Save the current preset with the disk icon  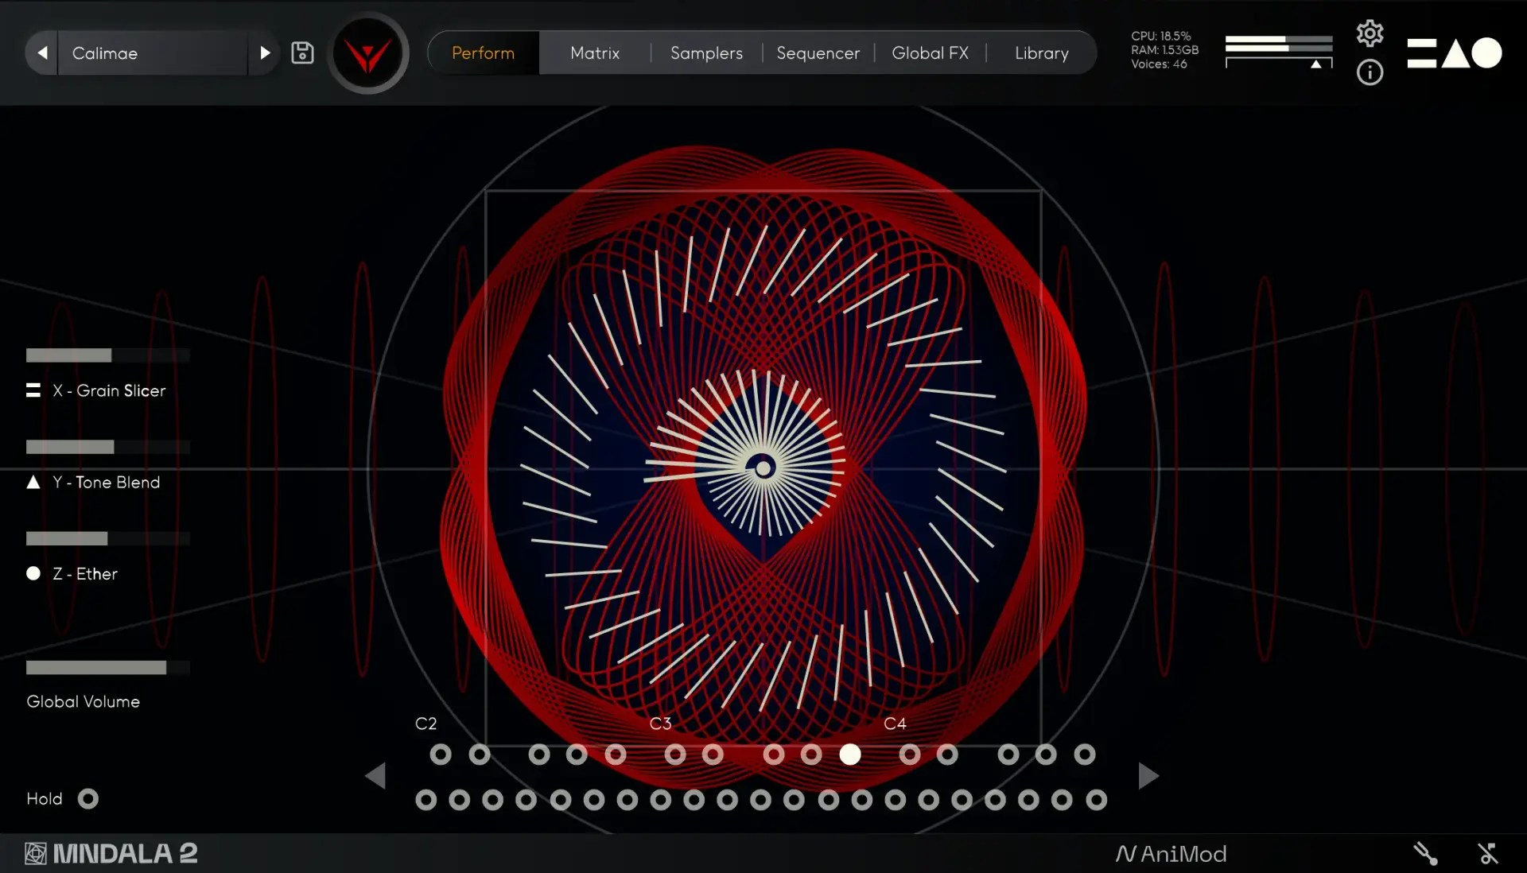[x=303, y=52]
